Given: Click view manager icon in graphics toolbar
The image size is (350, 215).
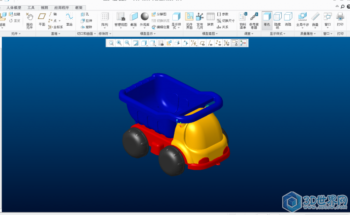Looking at the screenshot, I should [x=161, y=43].
